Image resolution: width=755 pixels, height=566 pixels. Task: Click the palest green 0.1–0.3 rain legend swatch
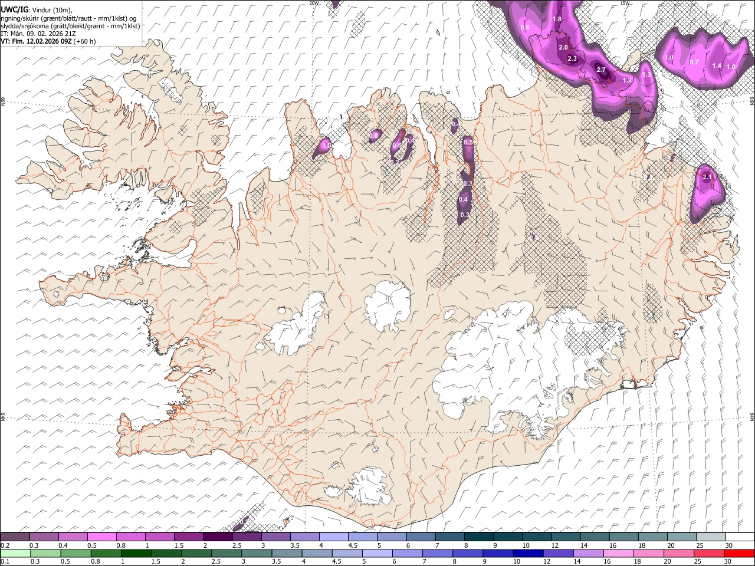[16, 553]
